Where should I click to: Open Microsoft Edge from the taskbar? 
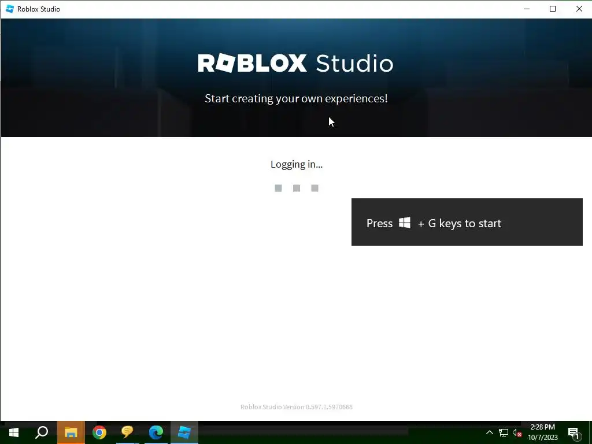pyautogui.click(x=156, y=432)
